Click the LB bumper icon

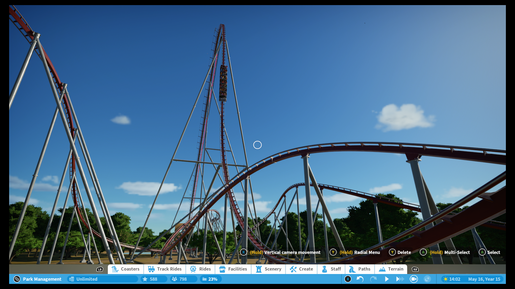click(100, 269)
